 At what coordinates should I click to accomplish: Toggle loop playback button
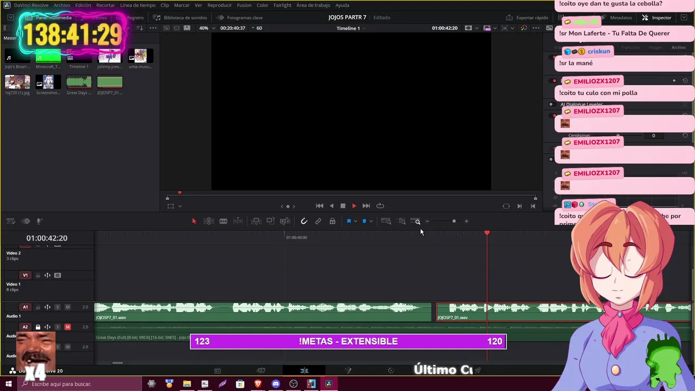(380, 206)
